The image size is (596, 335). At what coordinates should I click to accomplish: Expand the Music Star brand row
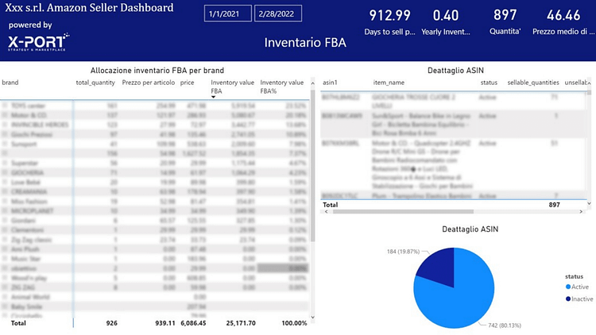5,258
